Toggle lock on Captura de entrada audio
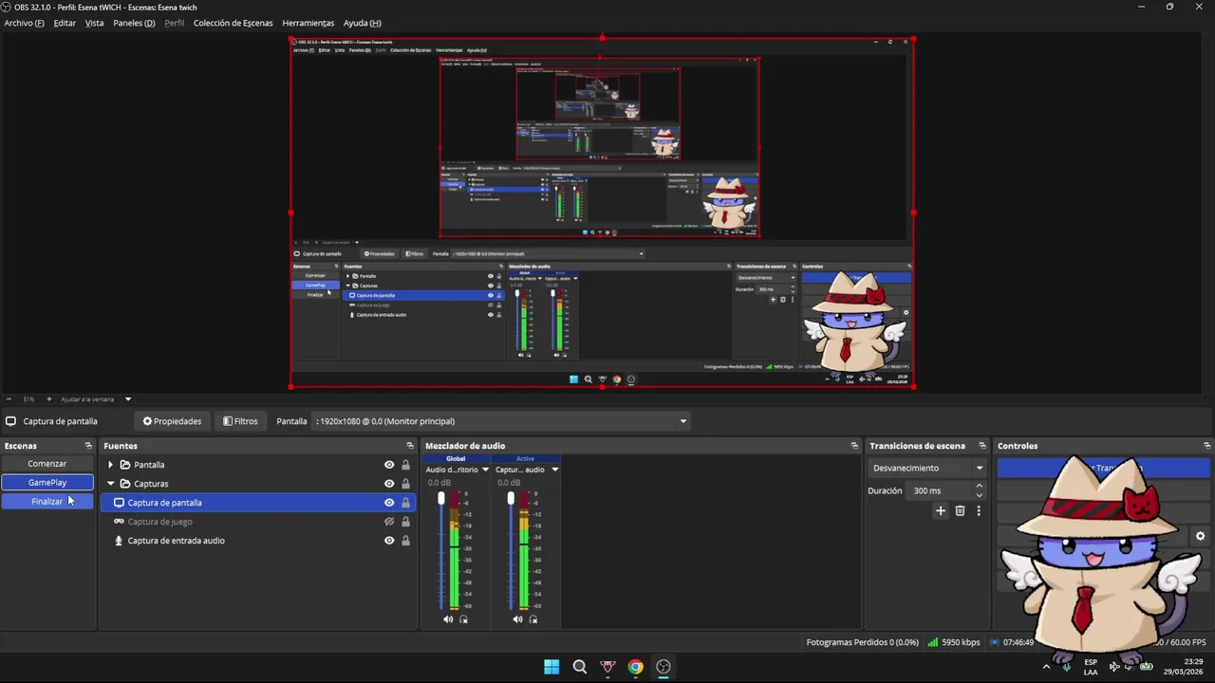 click(x=405, y=541)
